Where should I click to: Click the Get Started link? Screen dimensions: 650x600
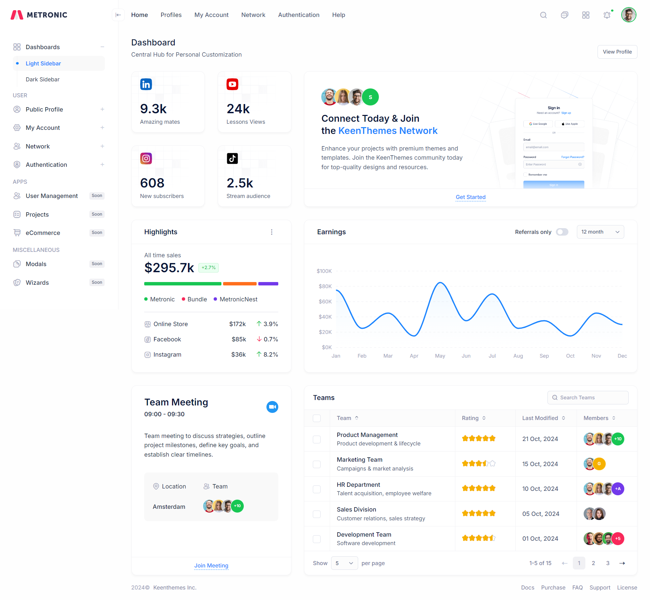pyautogui.click(x=471, y=197)
